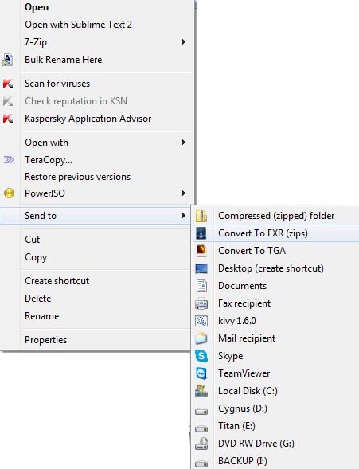Open Properties from the context menu
The image size is (359, 469).
click(x=45, y=340)
